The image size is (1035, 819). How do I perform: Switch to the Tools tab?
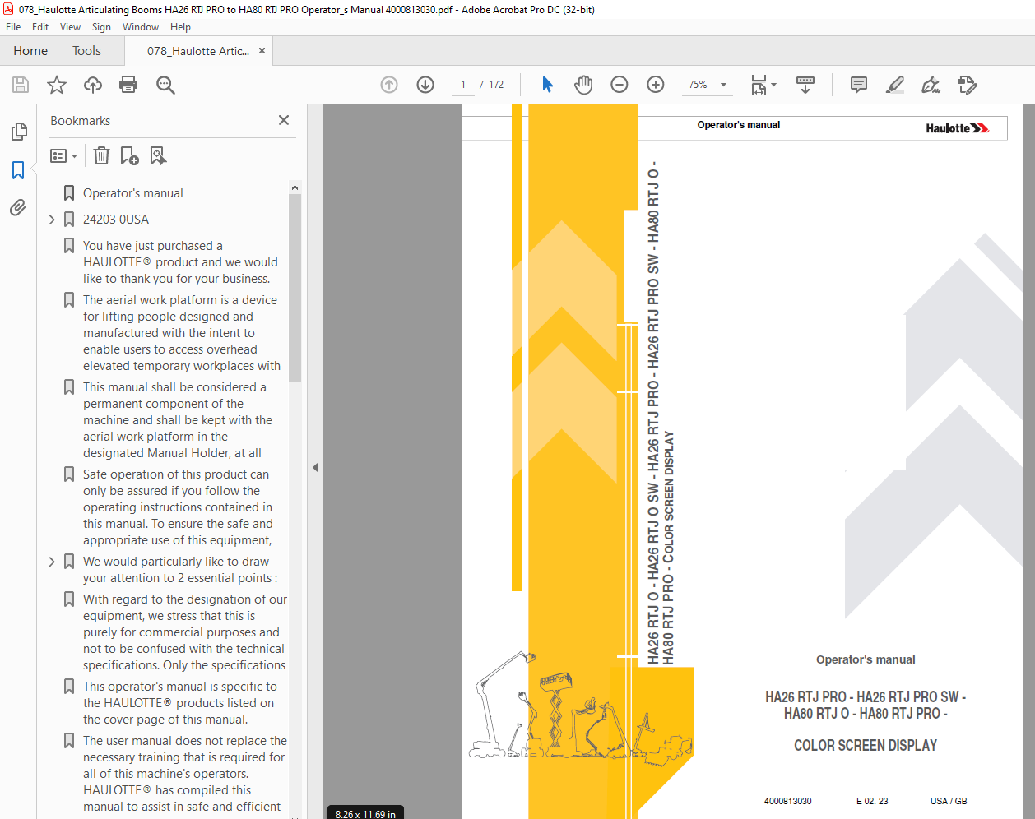pos(86,51)
